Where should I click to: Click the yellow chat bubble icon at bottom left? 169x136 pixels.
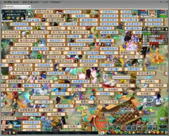[x=14, y=133]
